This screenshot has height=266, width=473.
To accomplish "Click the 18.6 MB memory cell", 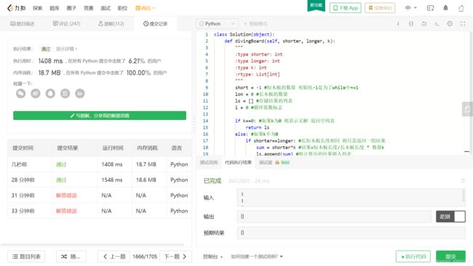I will (x=146, y=180).
